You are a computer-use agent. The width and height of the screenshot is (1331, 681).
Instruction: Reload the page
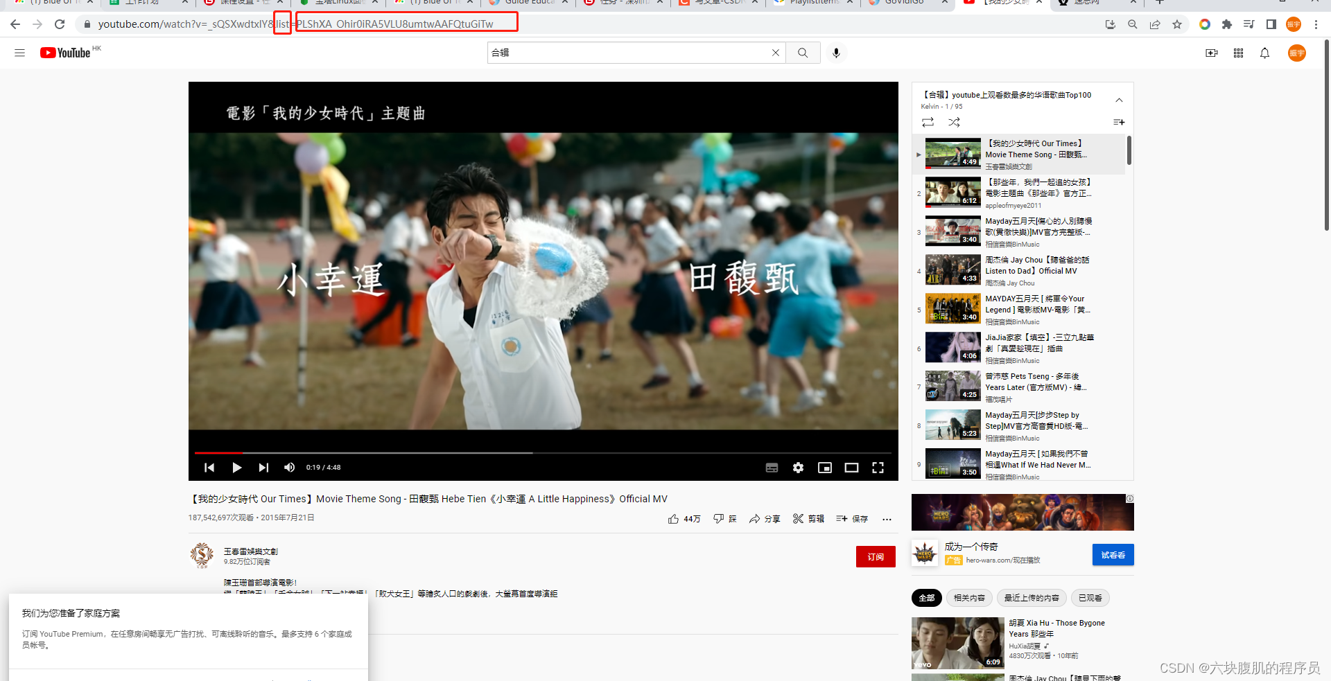tap(60, 24)
